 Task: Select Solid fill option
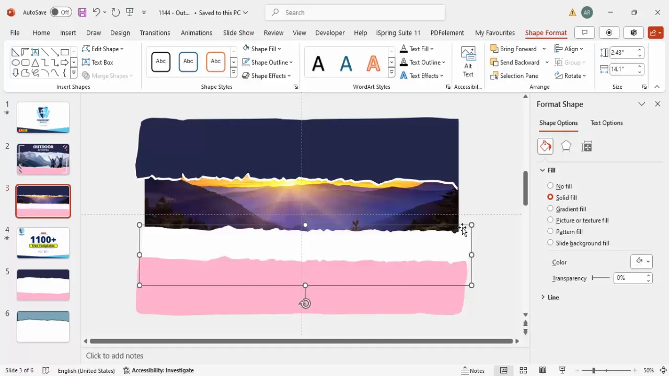[562, 197]
